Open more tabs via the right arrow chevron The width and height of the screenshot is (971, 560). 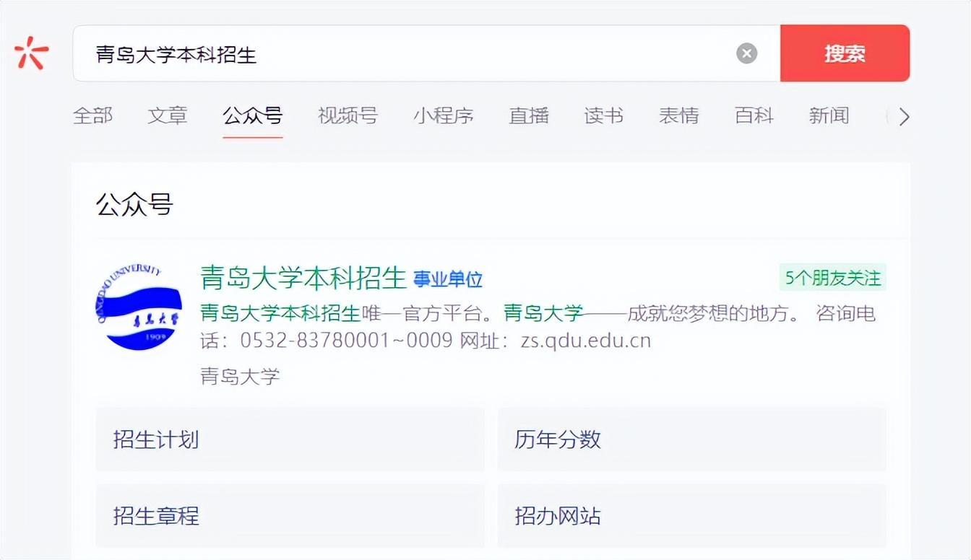click(902, 116)
